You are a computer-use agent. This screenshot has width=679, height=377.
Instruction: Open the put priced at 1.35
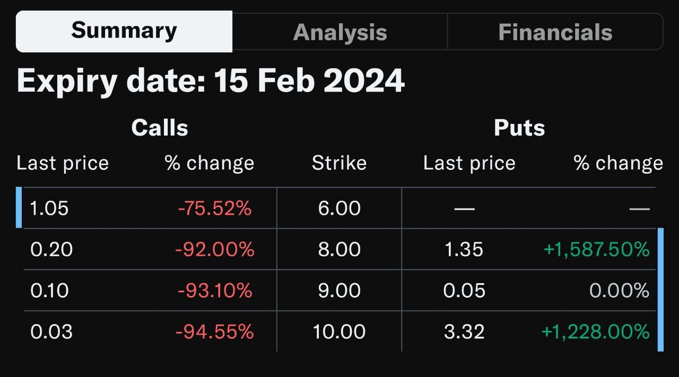pyautogui.click(x=465, y=249)
